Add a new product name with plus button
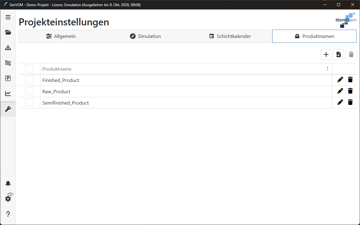Screen dimensions: 360x225 (326, 54)
